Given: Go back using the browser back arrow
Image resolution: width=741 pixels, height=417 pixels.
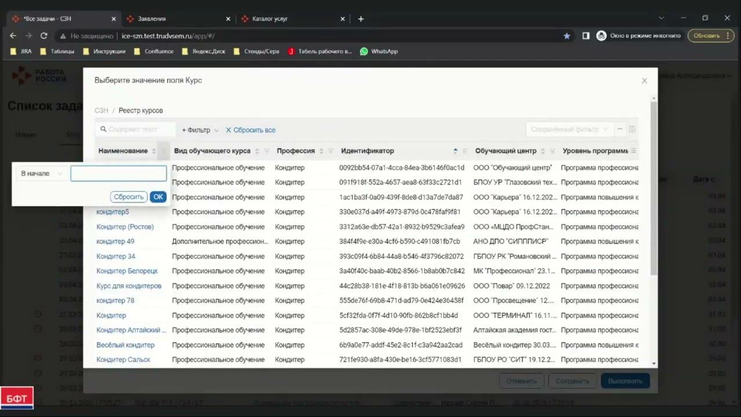Looking at the screenshot, I should (x=13, y=35).
